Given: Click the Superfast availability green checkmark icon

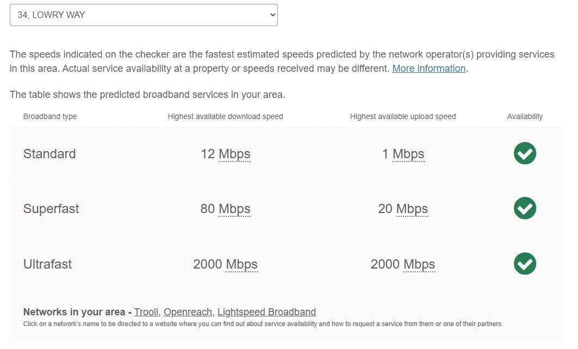Looking at the screenshot, I should point(525,208).
